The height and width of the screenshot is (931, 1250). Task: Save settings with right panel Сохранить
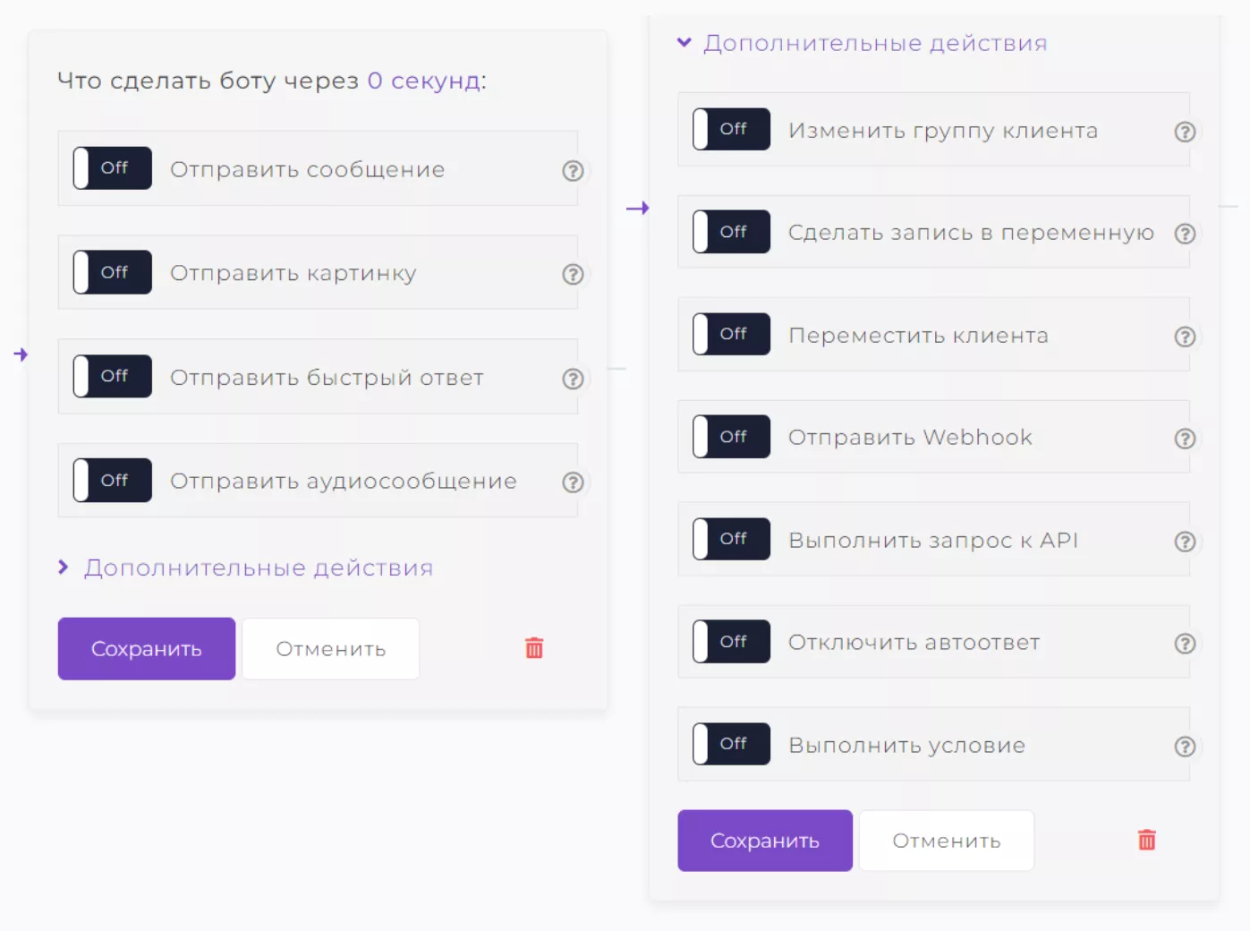pyautogui.click(x=765, y=841)
